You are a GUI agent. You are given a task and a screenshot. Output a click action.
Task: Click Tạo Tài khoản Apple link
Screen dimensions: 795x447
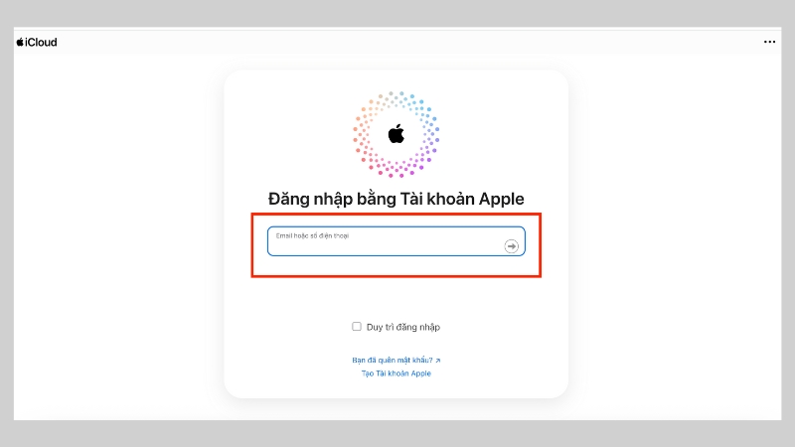tap(396, 373)
